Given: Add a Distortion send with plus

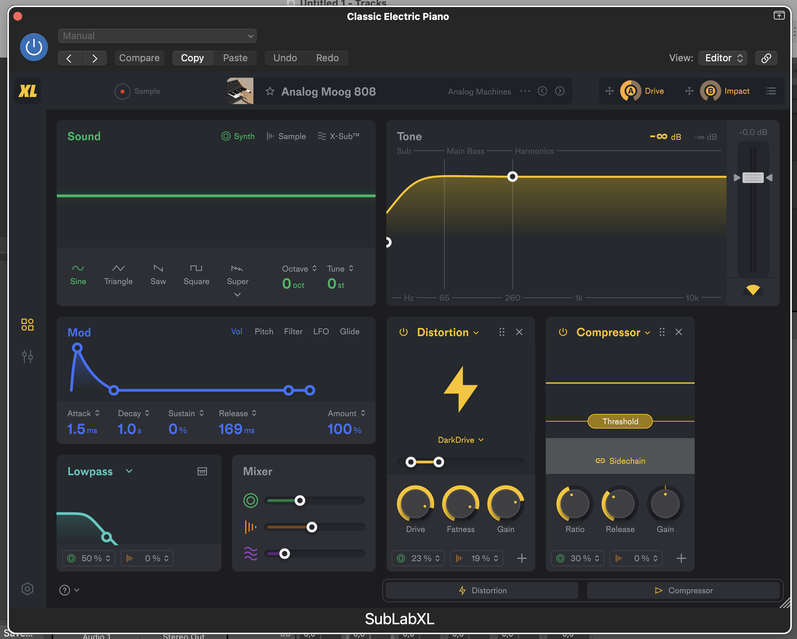Looking at the screenshot, I should click(x=521, y=558).
